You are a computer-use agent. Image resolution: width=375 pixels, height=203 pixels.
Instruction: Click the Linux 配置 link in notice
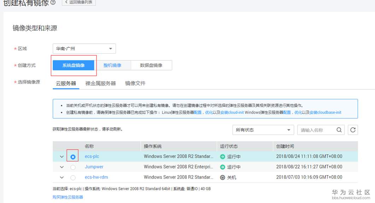[198, 112]
